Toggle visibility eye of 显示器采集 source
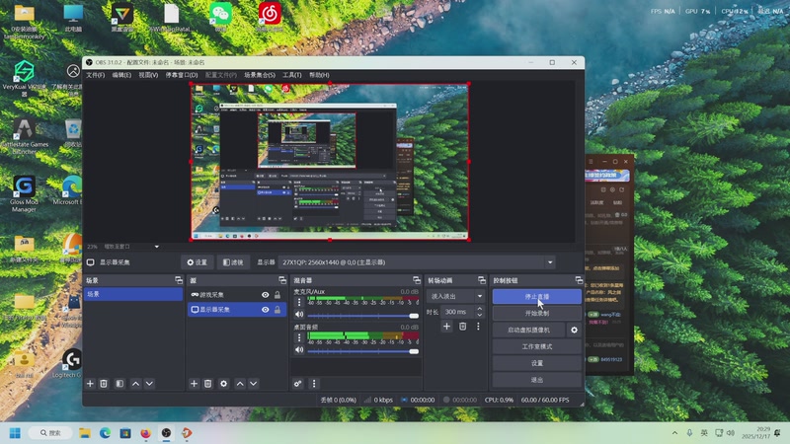Viewport: 790px width, 444px height. tap(265, 310)
